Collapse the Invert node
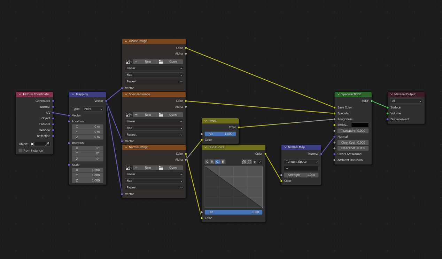 pos(206,121)
